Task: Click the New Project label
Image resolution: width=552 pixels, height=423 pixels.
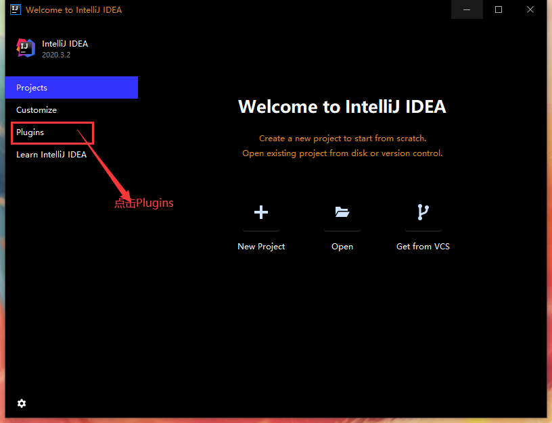Action: 261,247
